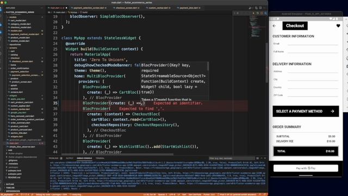Open checkout_model.dart in the explorer
Screen dimensions: 348x196
click(21, 27)
